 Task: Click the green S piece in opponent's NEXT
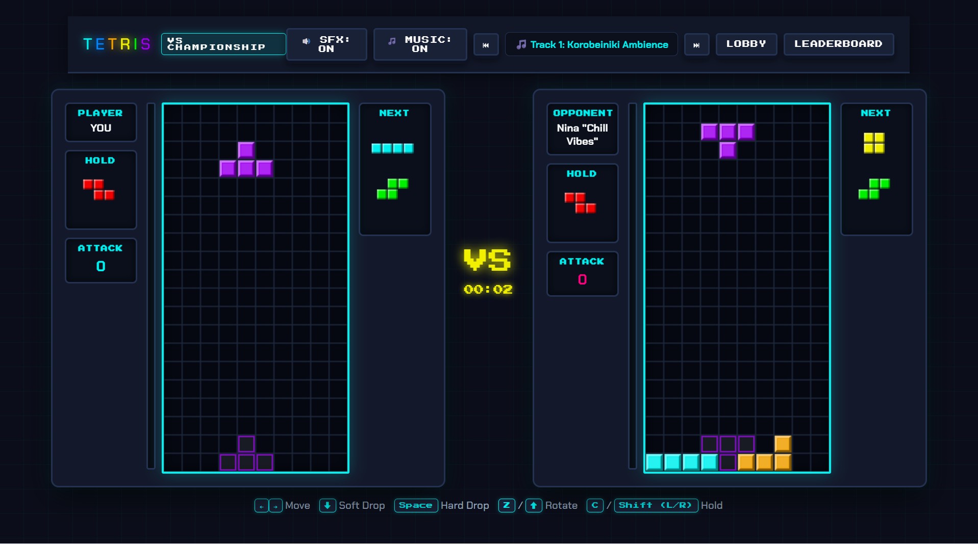(x=874, y=189)
